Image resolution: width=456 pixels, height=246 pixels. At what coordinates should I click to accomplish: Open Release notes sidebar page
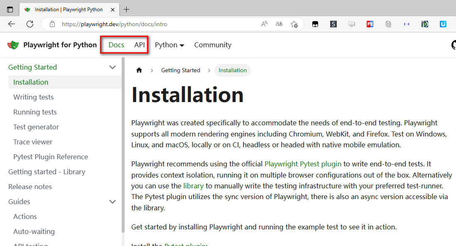pos(30,187)
